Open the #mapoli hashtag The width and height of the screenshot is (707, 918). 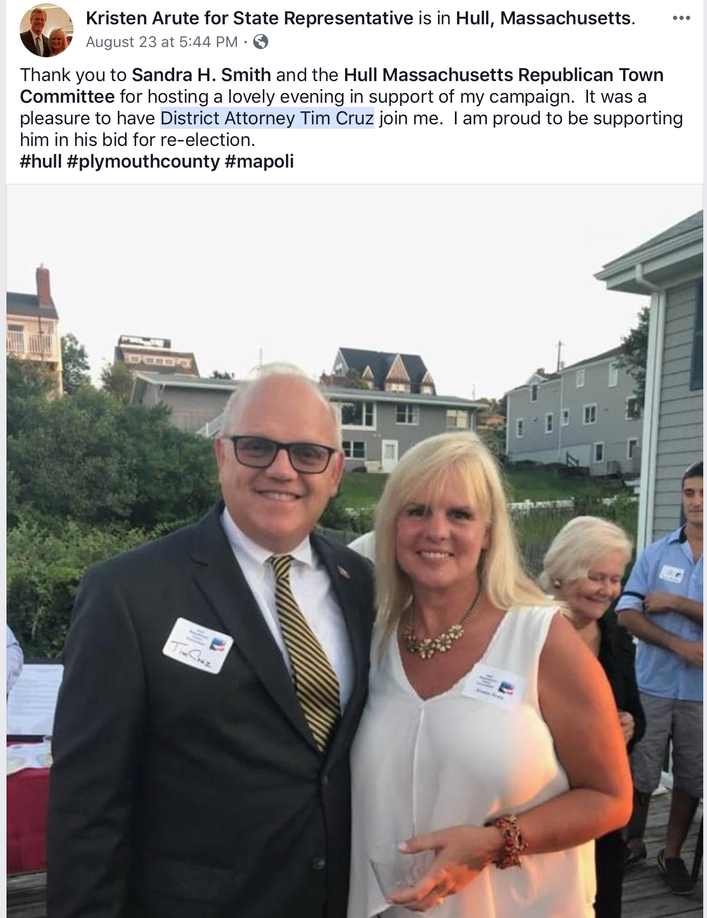pos(259,161)
